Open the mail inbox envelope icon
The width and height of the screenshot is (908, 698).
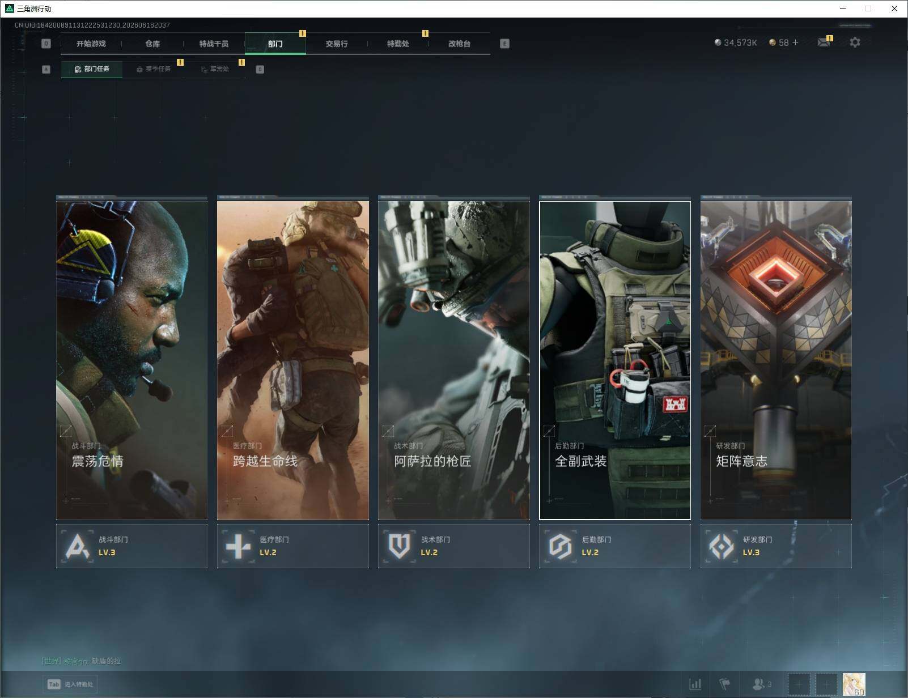click(x=824, y=42)
